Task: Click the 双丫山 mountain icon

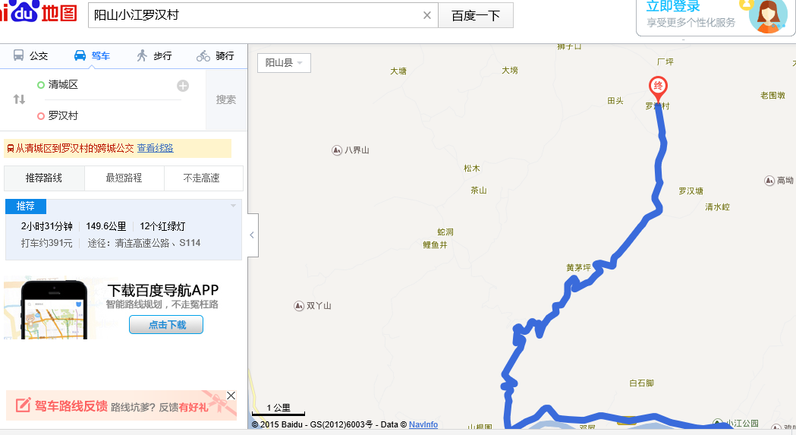Action: point(299,306)
